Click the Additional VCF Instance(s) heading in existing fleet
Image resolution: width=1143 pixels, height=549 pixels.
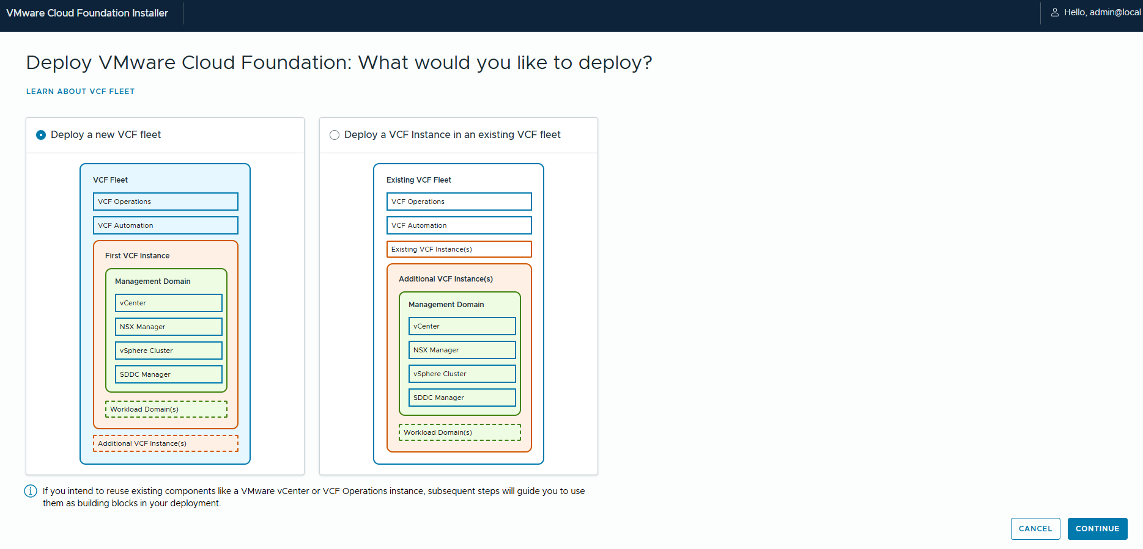point(445,279)
